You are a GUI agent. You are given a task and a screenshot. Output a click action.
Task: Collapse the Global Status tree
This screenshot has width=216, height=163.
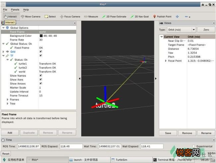click(3, 44)
